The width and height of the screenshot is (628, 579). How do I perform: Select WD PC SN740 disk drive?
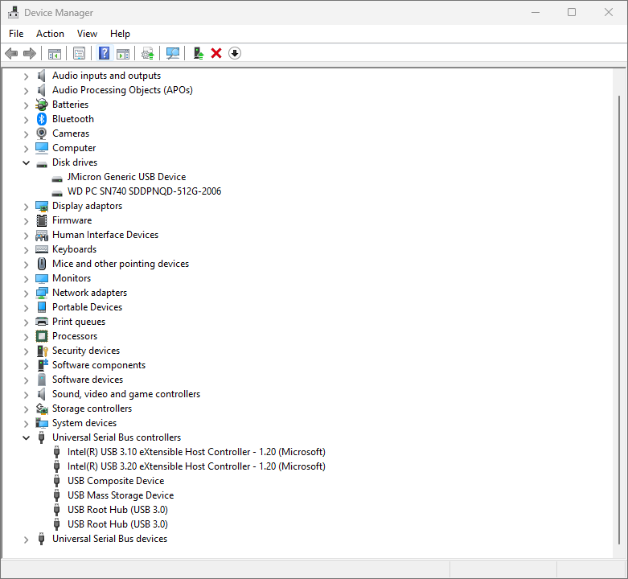144,191
